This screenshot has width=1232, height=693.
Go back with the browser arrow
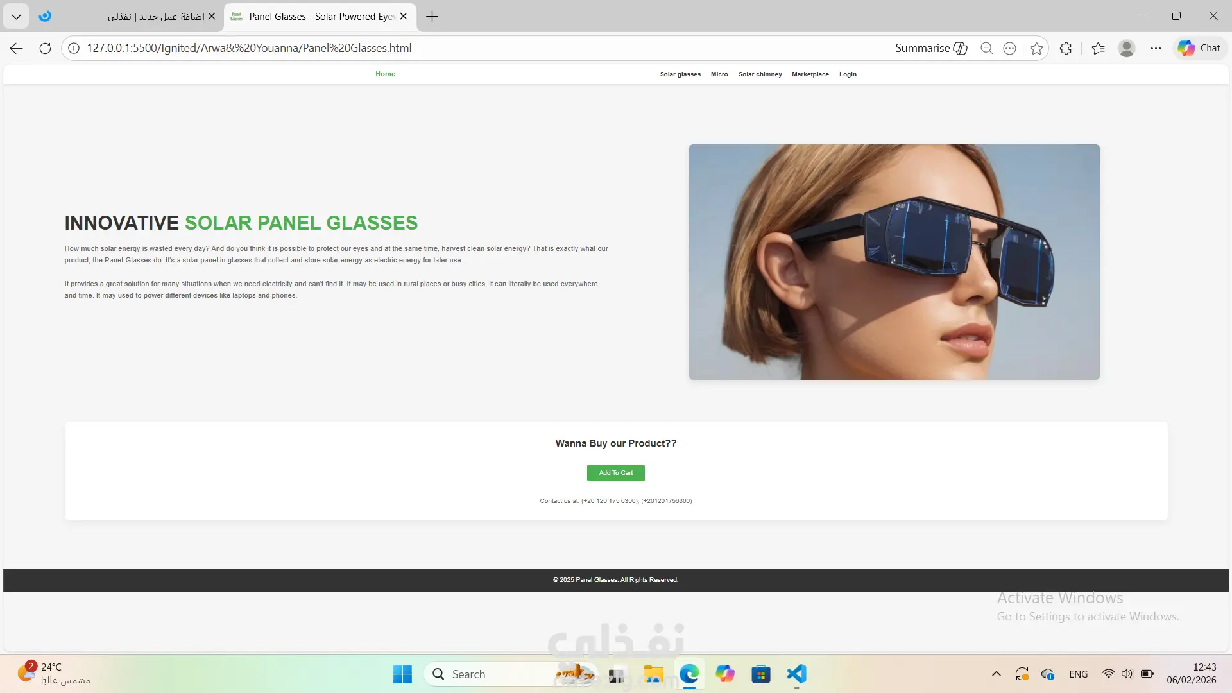17,48
